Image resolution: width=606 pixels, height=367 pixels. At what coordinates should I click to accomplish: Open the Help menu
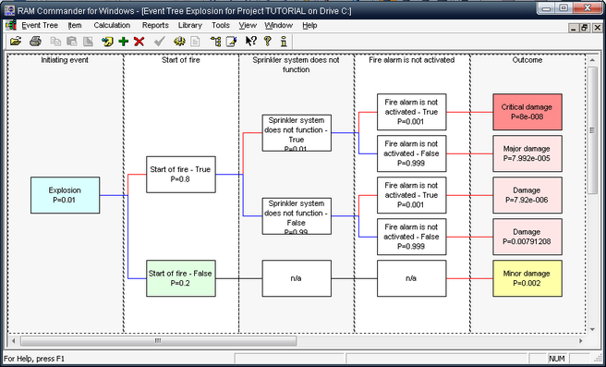[309, 26]
